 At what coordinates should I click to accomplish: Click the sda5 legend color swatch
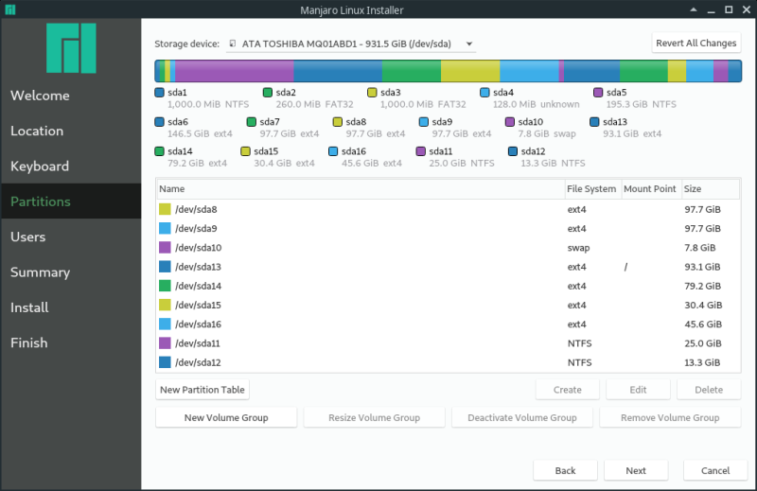598,92
